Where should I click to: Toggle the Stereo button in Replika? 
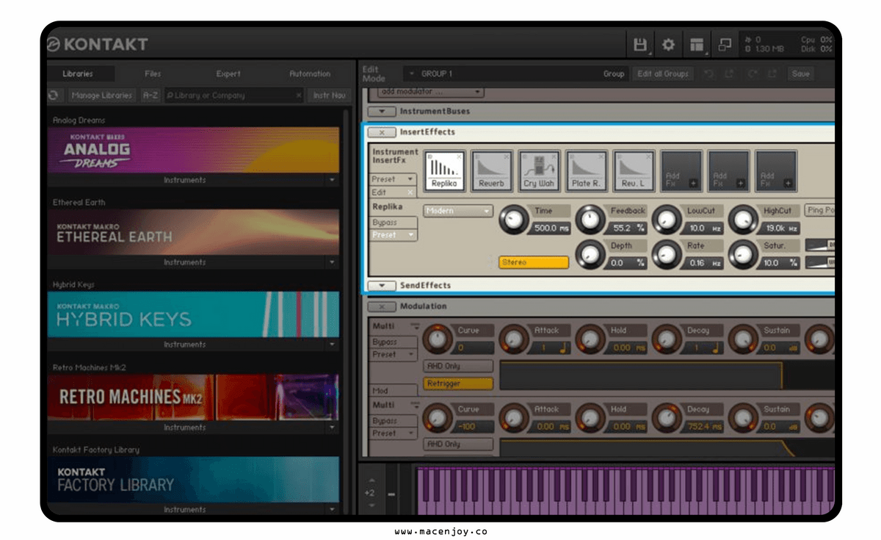pyautogui.click(x=534, y=262)
